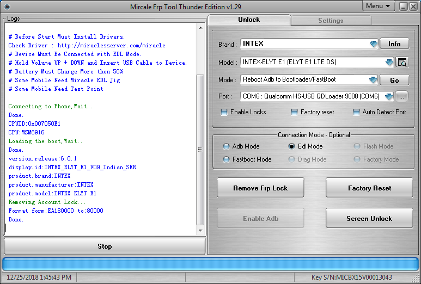Click Reboot Adb to Bootloader mode field

coord(309,79)
